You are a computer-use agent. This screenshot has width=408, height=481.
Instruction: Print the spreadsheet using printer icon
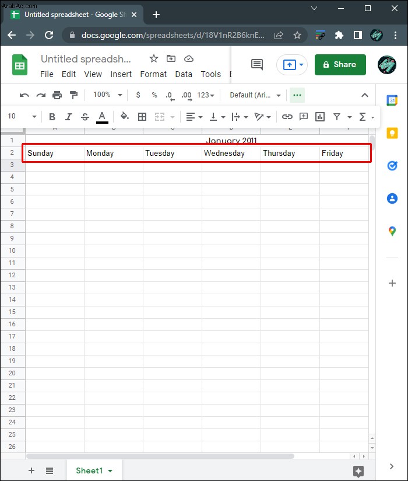[57, 95]
